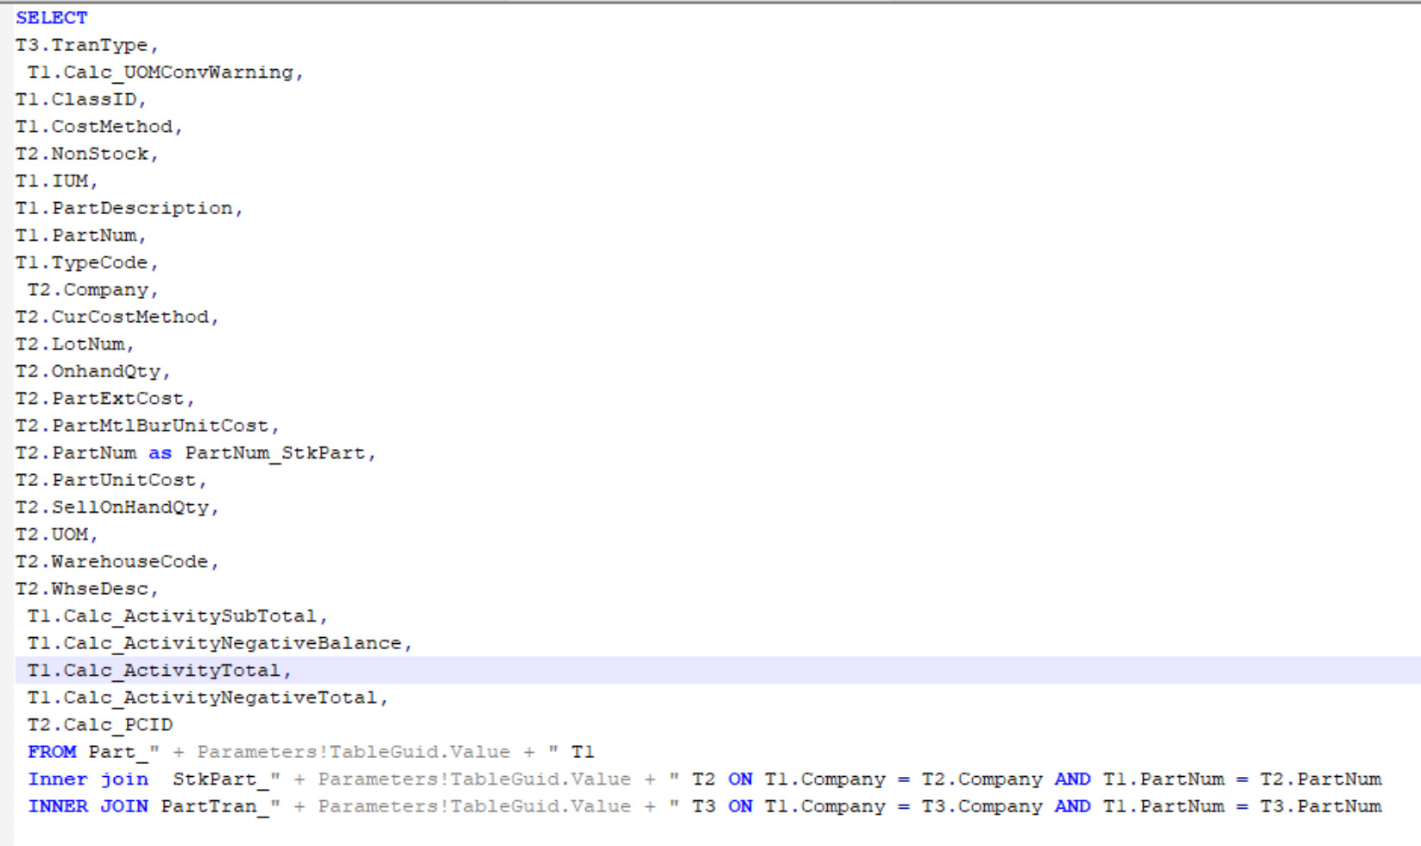Click the T1.Calc_ActivityNegativeTotal line

(207, 698)
